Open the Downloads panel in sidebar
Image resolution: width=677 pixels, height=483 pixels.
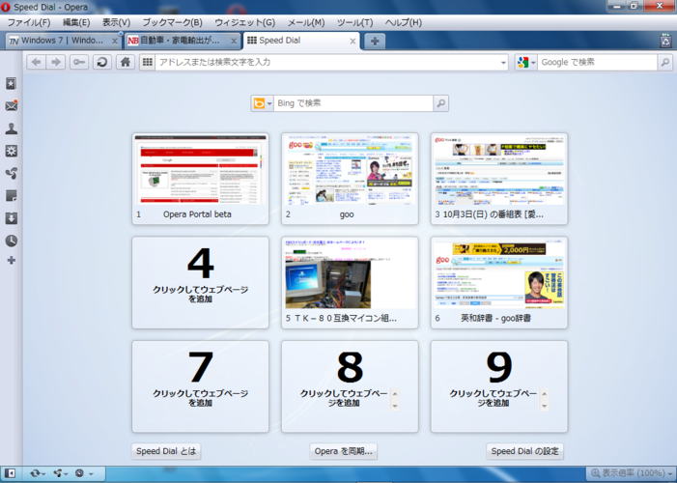click(x=12, y=218)
